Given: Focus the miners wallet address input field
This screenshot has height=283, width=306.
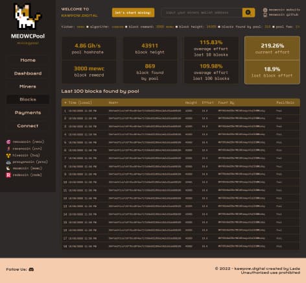Looking at the screenshot, I should click(202, 12).
